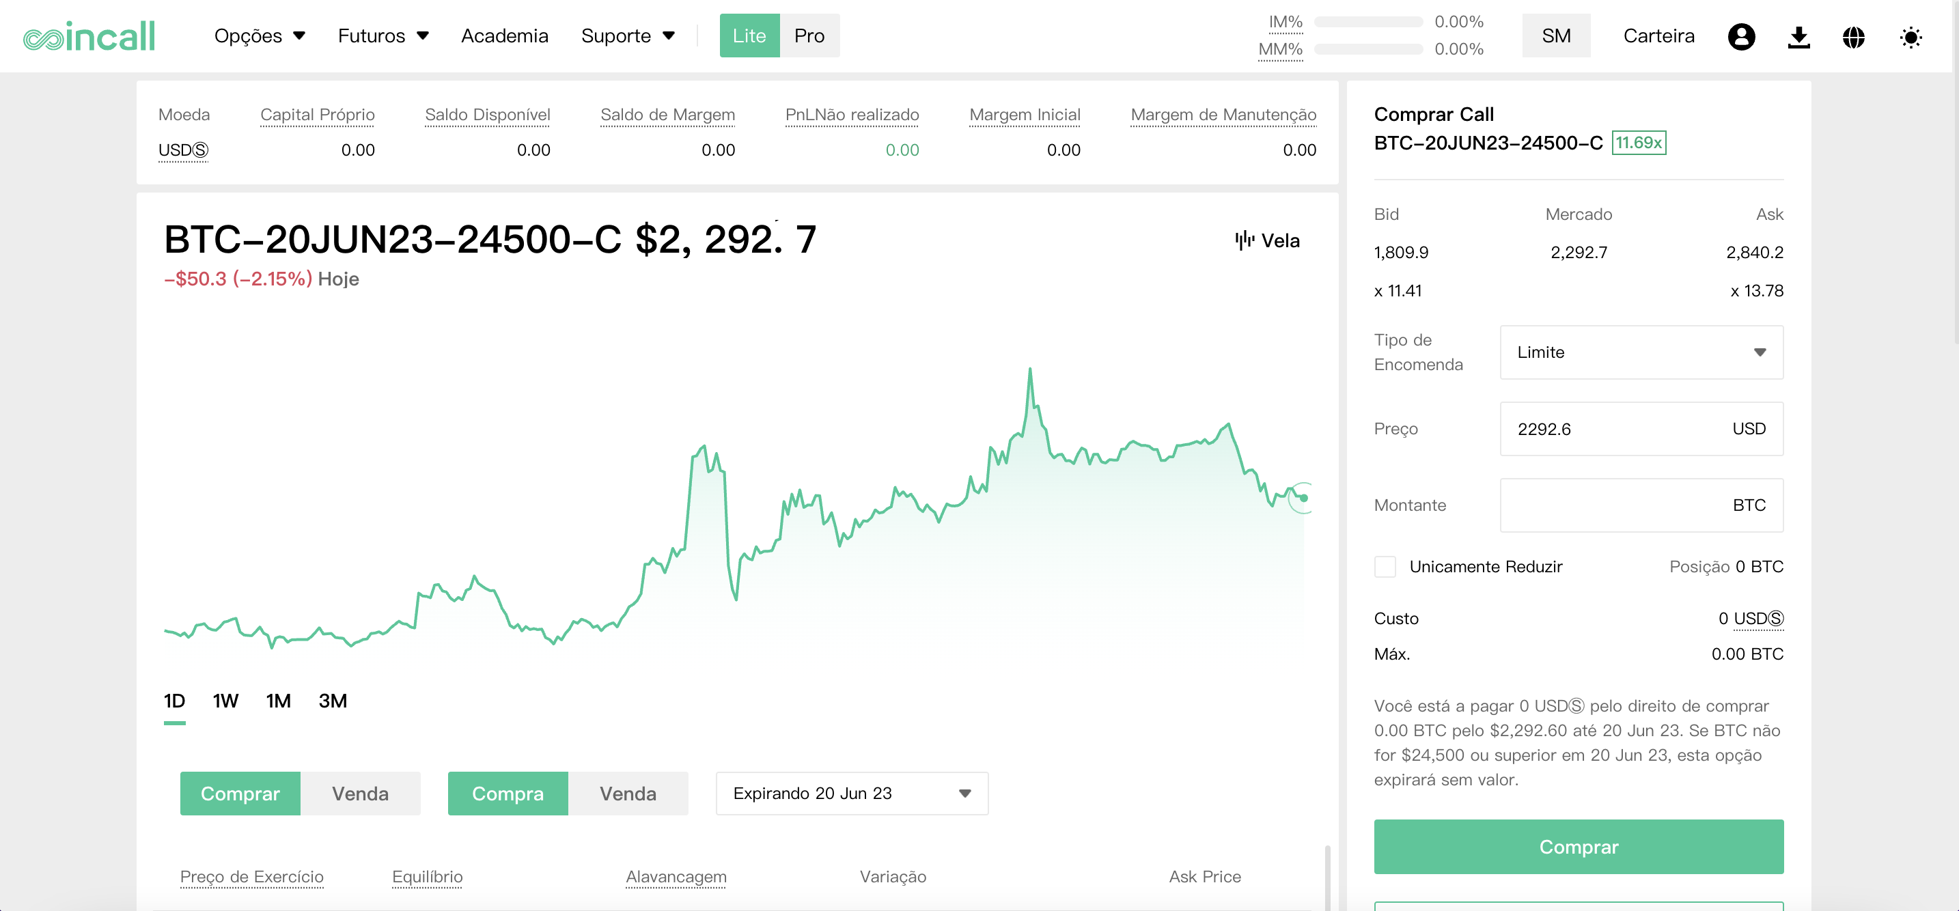Select the first Comprar toggle
The width and height of the screenshot is (1959, 911).
click(240, 793)
